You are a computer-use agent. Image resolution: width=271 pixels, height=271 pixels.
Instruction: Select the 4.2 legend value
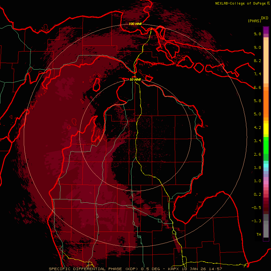click(x=257, y=128)
